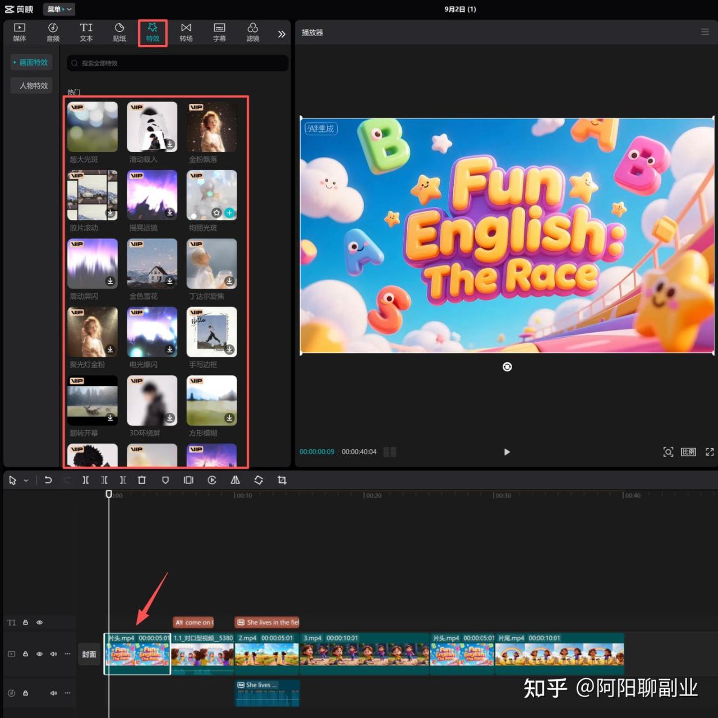Enter fullscreen preview in the player
Viewport: 718px width, 718px height.
710,452
